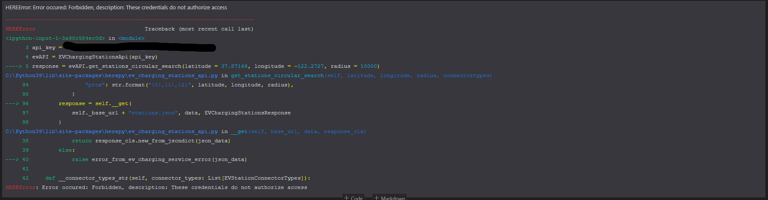
Task: Click 'EVChargingStationsResponse' on line 97
Action: (x=247, y=113)
